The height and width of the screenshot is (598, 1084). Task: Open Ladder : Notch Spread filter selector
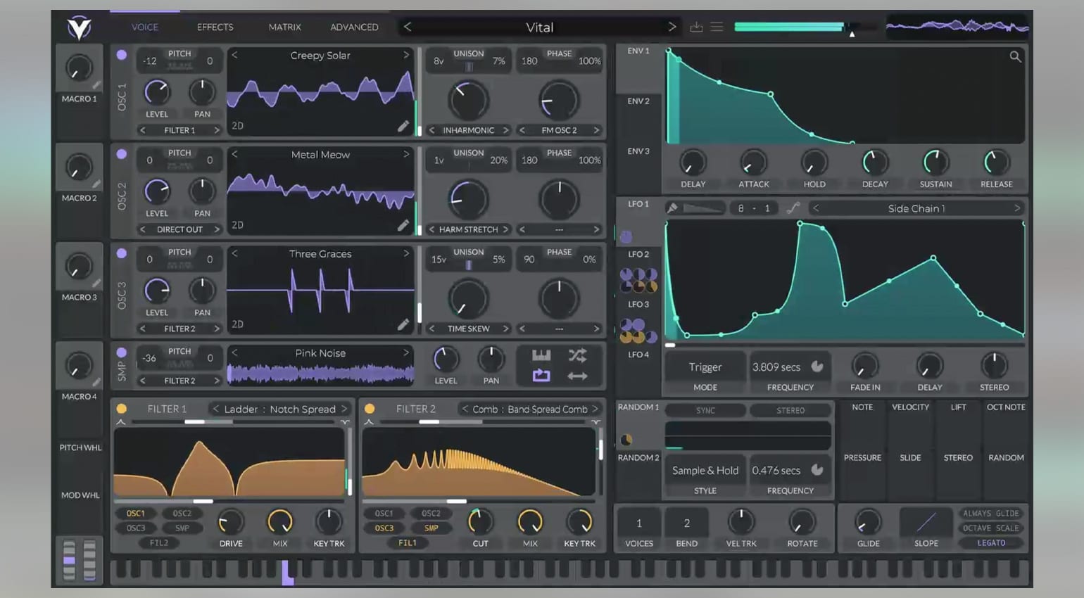(280, 409)
